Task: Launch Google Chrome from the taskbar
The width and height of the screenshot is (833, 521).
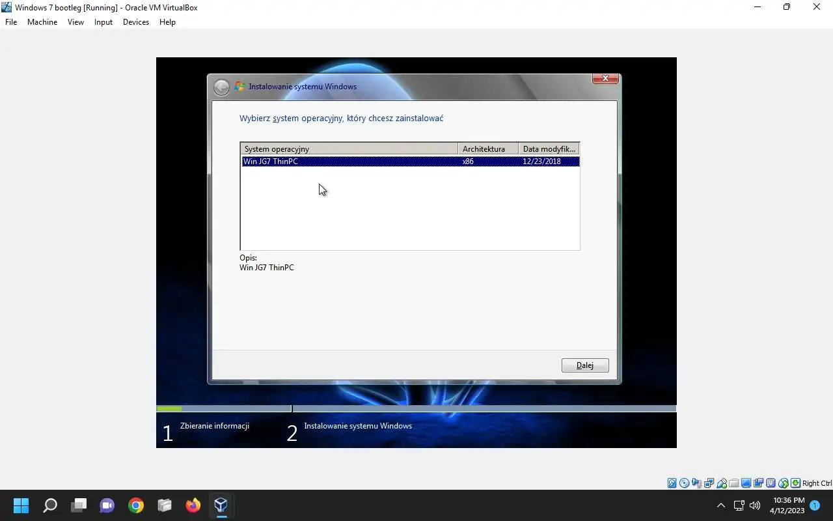Action: (136, 505)
